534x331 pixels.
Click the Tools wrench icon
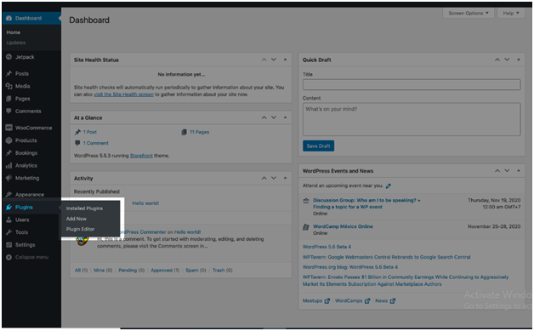coord(9,232)
